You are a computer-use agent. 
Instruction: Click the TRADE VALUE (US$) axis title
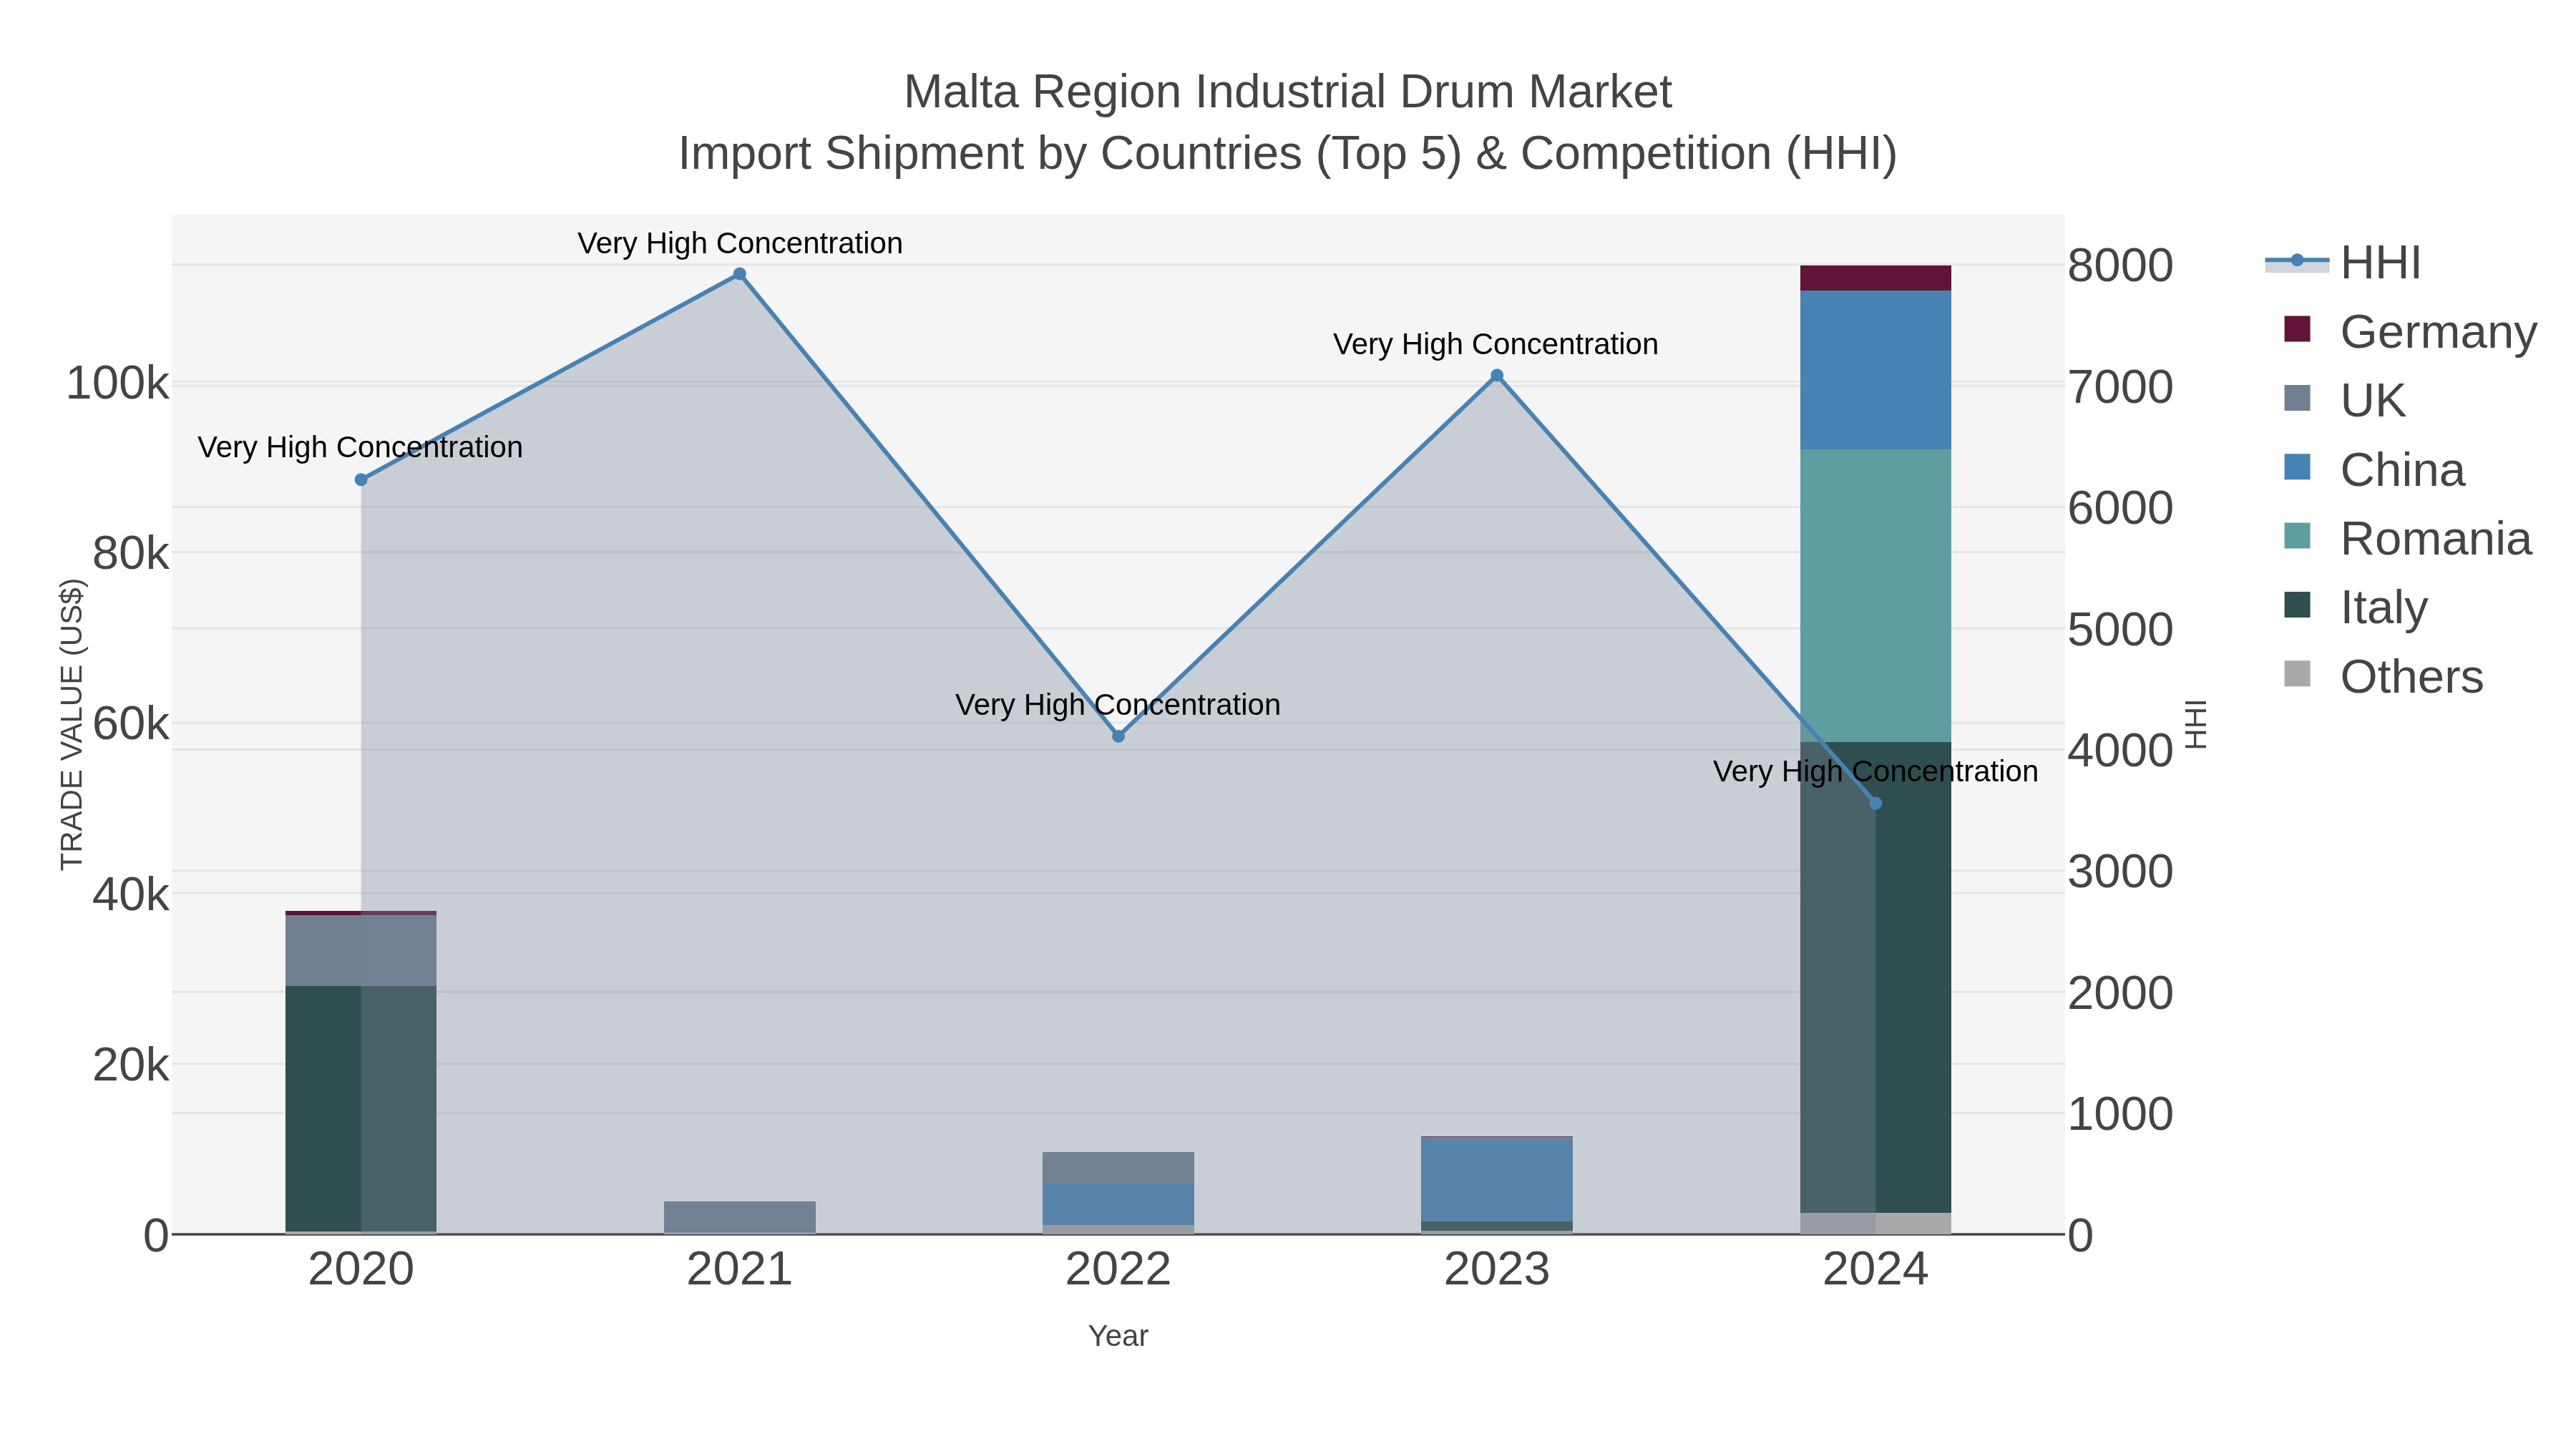coord(72,724)
